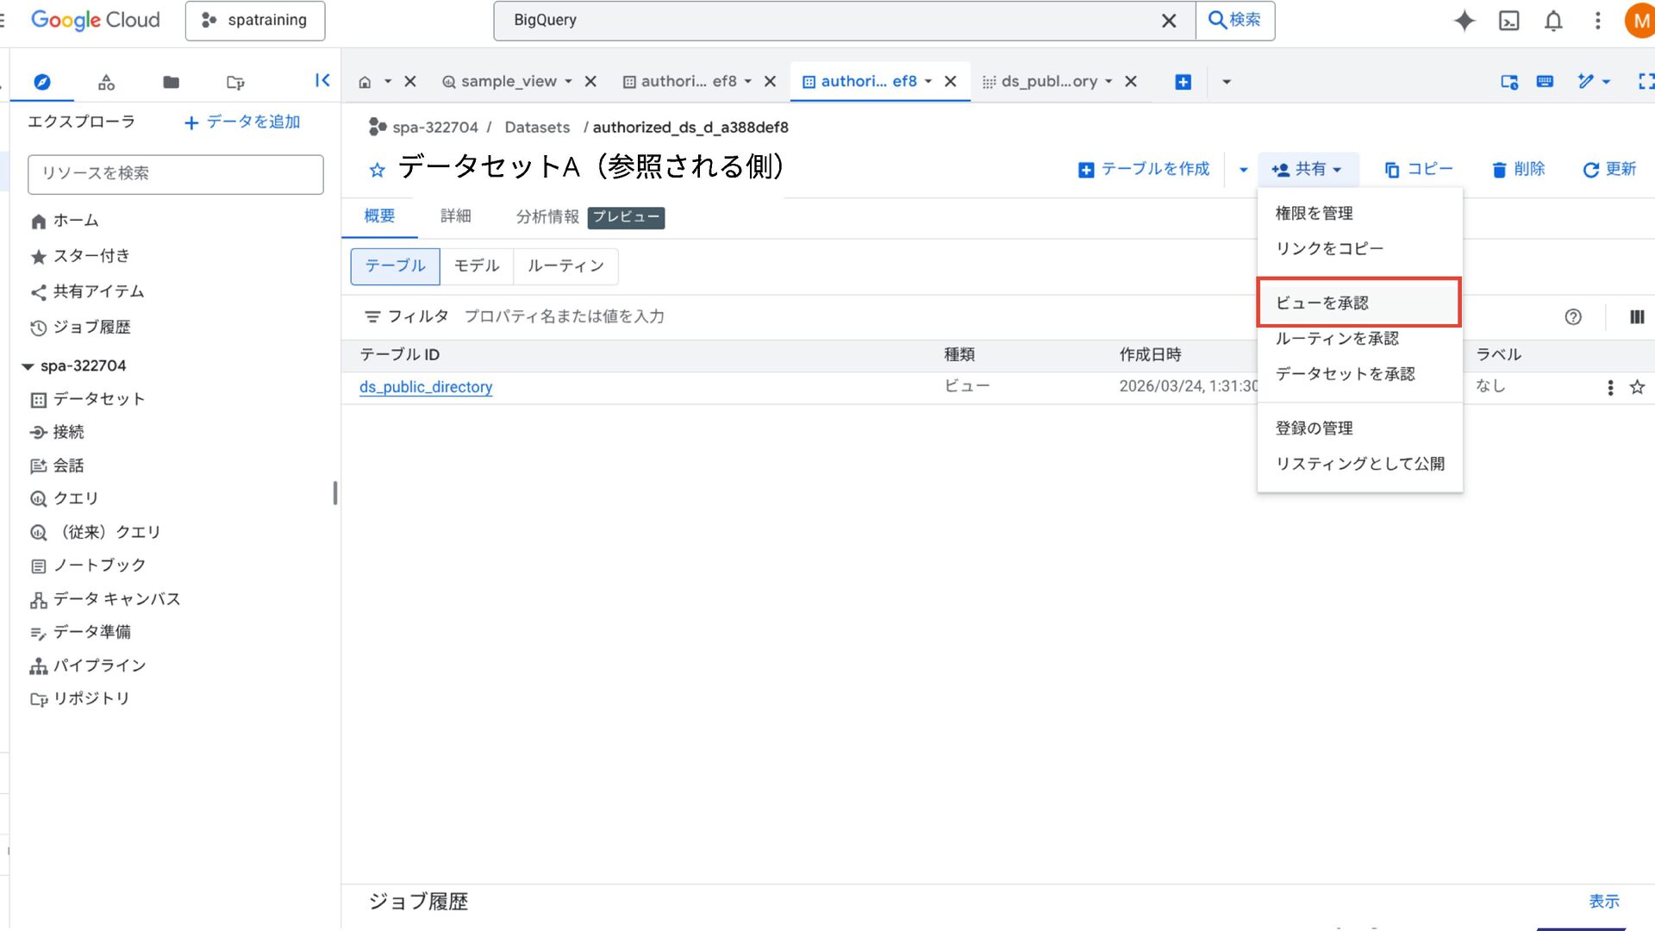The image size is (1655, 931).
Task: Collapse the explorer panel with arrow icon
Action: 322,81
